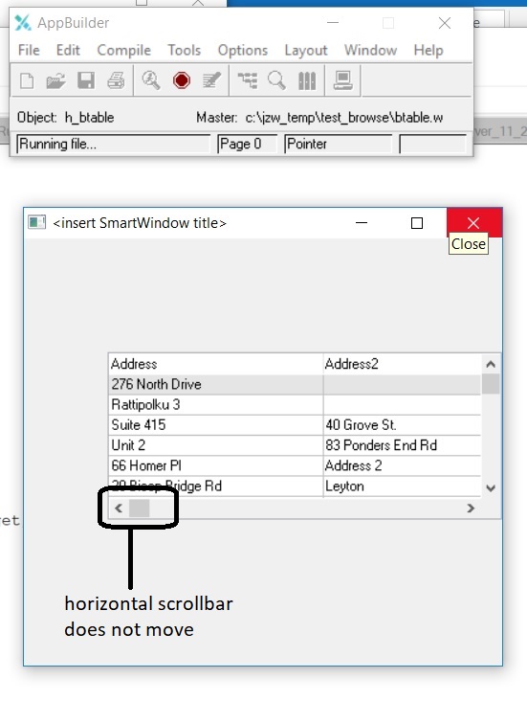The image size is (527, 701).
Task: Click the horizontal scrollbar thumb
Action: tap(139, 509)
